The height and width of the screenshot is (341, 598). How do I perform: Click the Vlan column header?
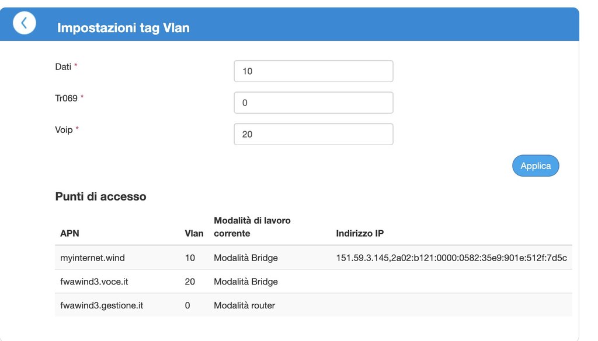[x=194, y=233]
